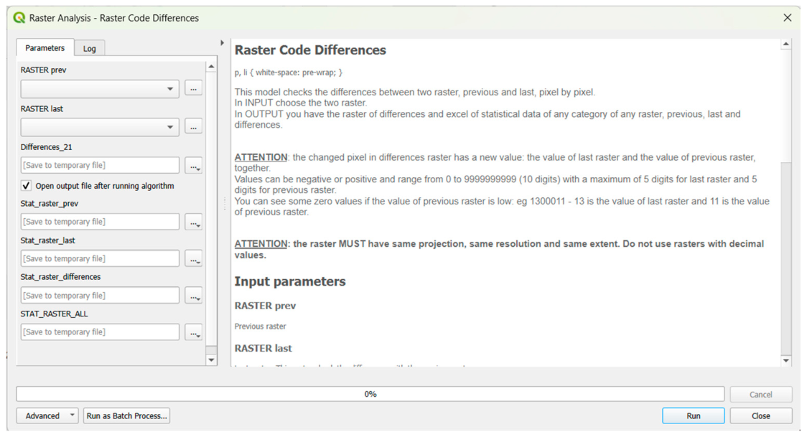Open Stat_raster_differences output options button
Viewport: 807px width, 437px height.
tap(194, 296)
